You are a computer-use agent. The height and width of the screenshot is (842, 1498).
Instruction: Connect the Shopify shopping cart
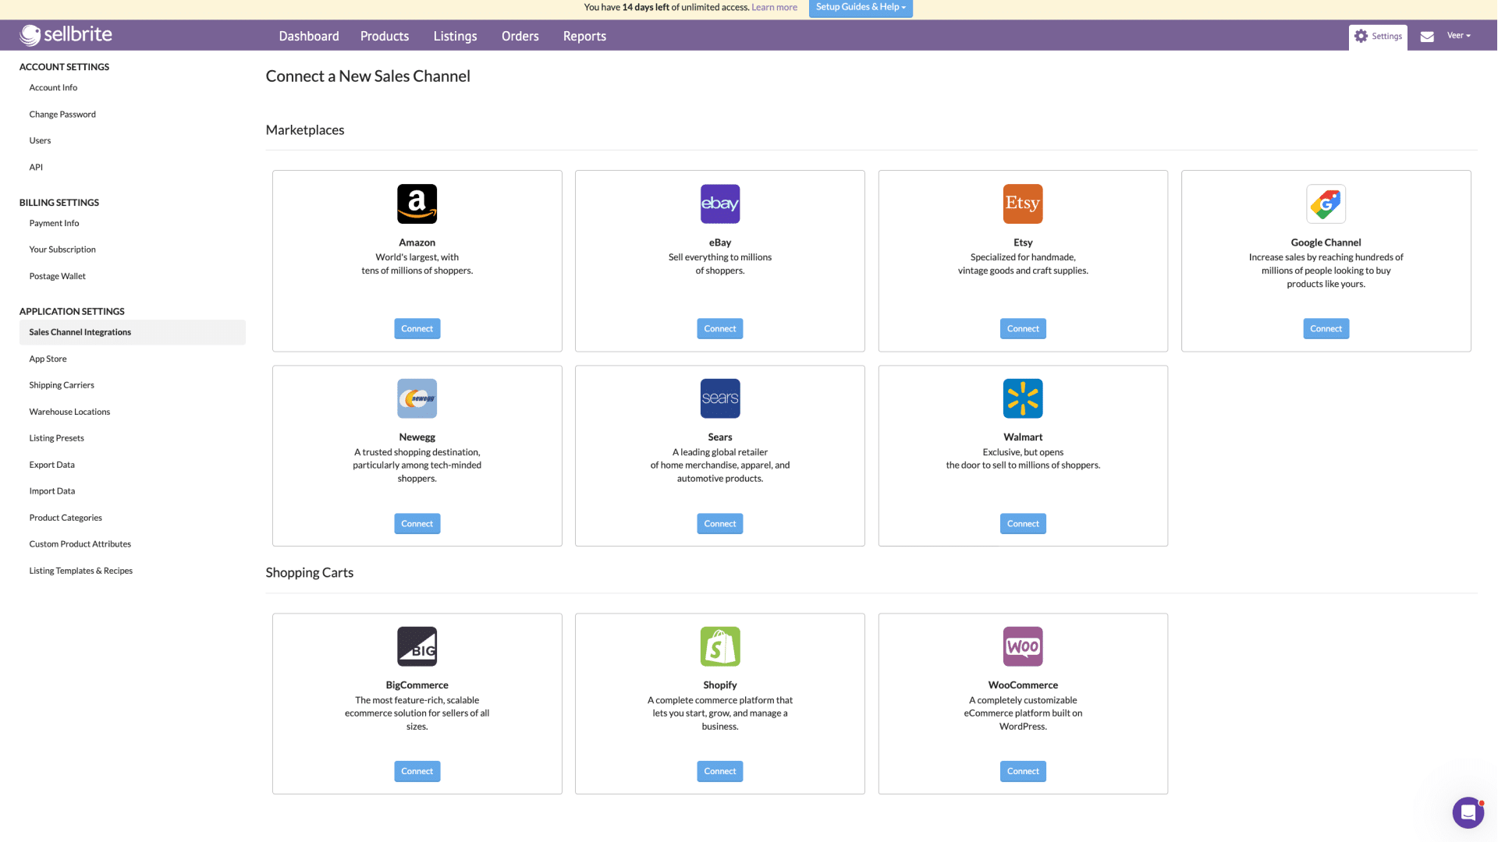click(x=719, y=772)
